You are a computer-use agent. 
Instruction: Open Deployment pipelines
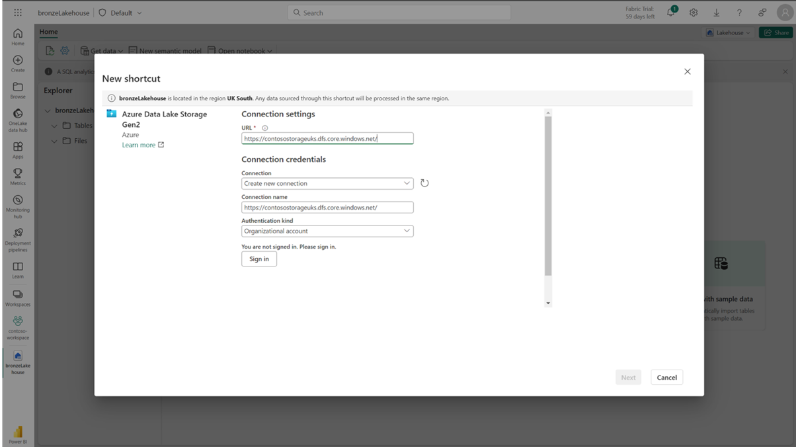[x=18, y=240]
